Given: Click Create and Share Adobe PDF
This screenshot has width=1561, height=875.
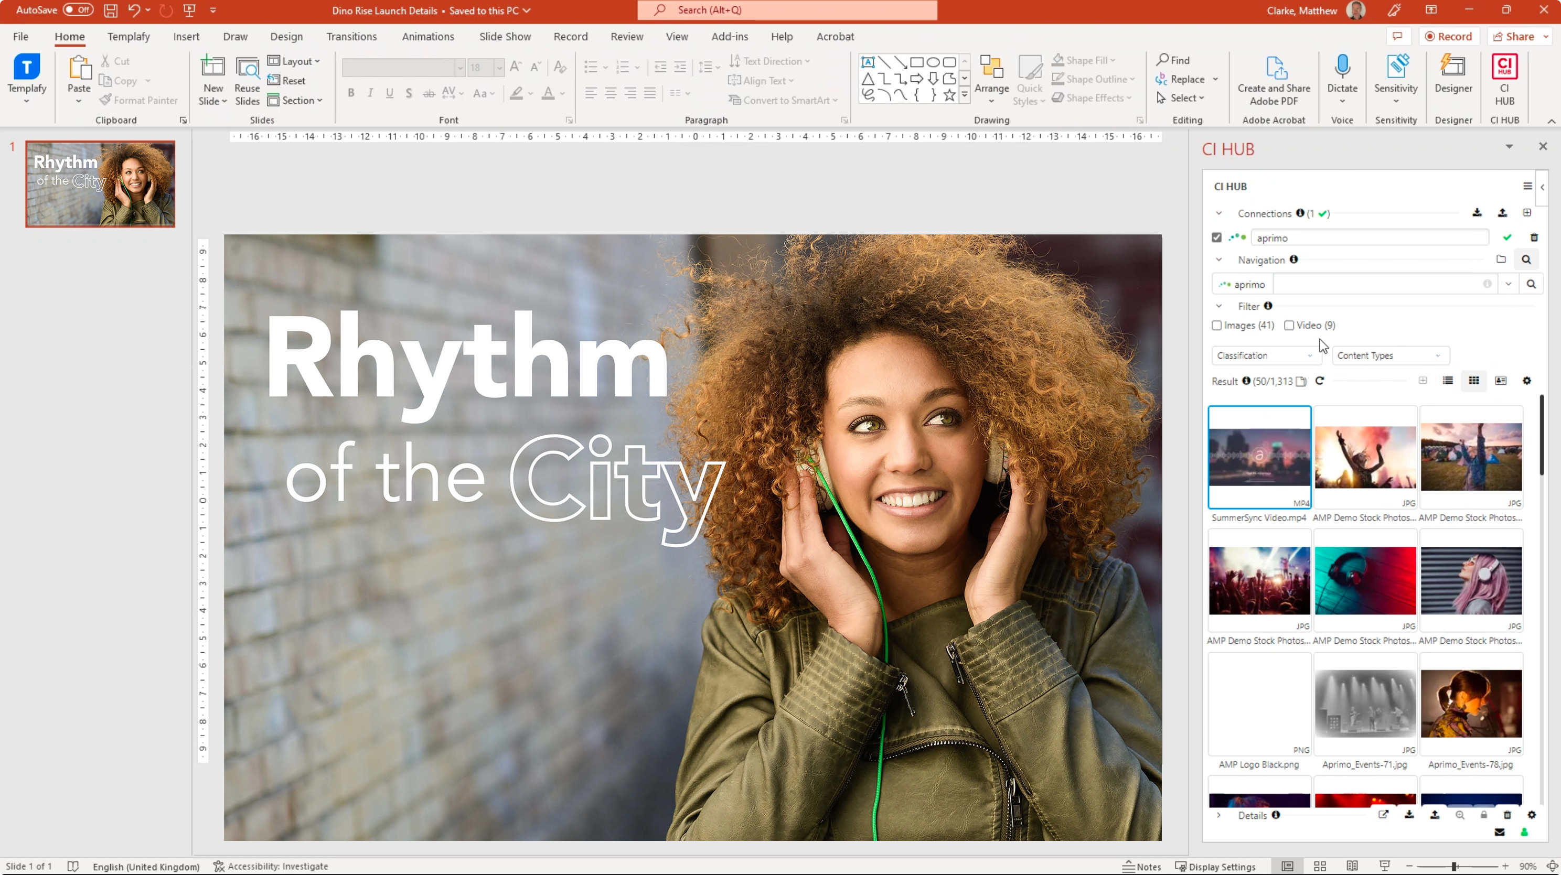Looking at the screenshot, I should tap(1273, 80).
